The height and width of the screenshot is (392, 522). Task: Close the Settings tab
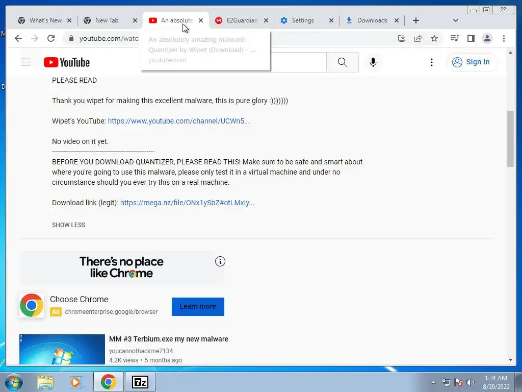point(331,20)
